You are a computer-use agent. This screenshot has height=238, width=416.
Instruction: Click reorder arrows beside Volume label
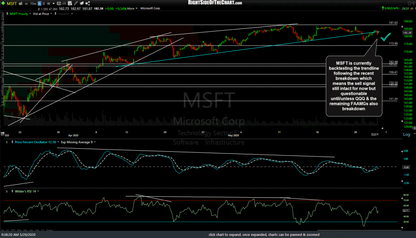pyautogui.click(x=55, y=14)
